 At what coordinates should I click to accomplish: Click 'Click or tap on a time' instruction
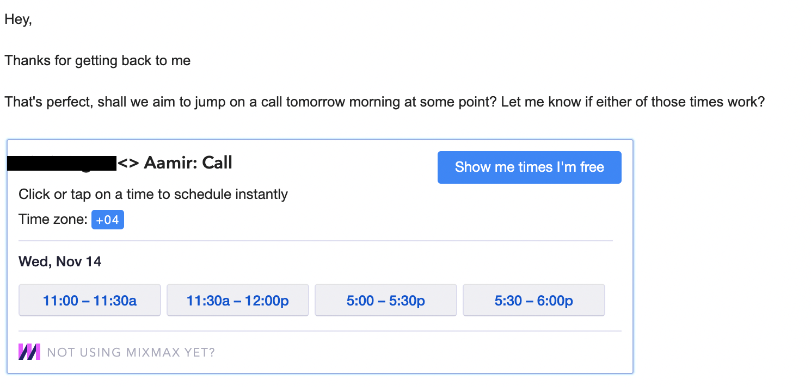pos(153,194)
